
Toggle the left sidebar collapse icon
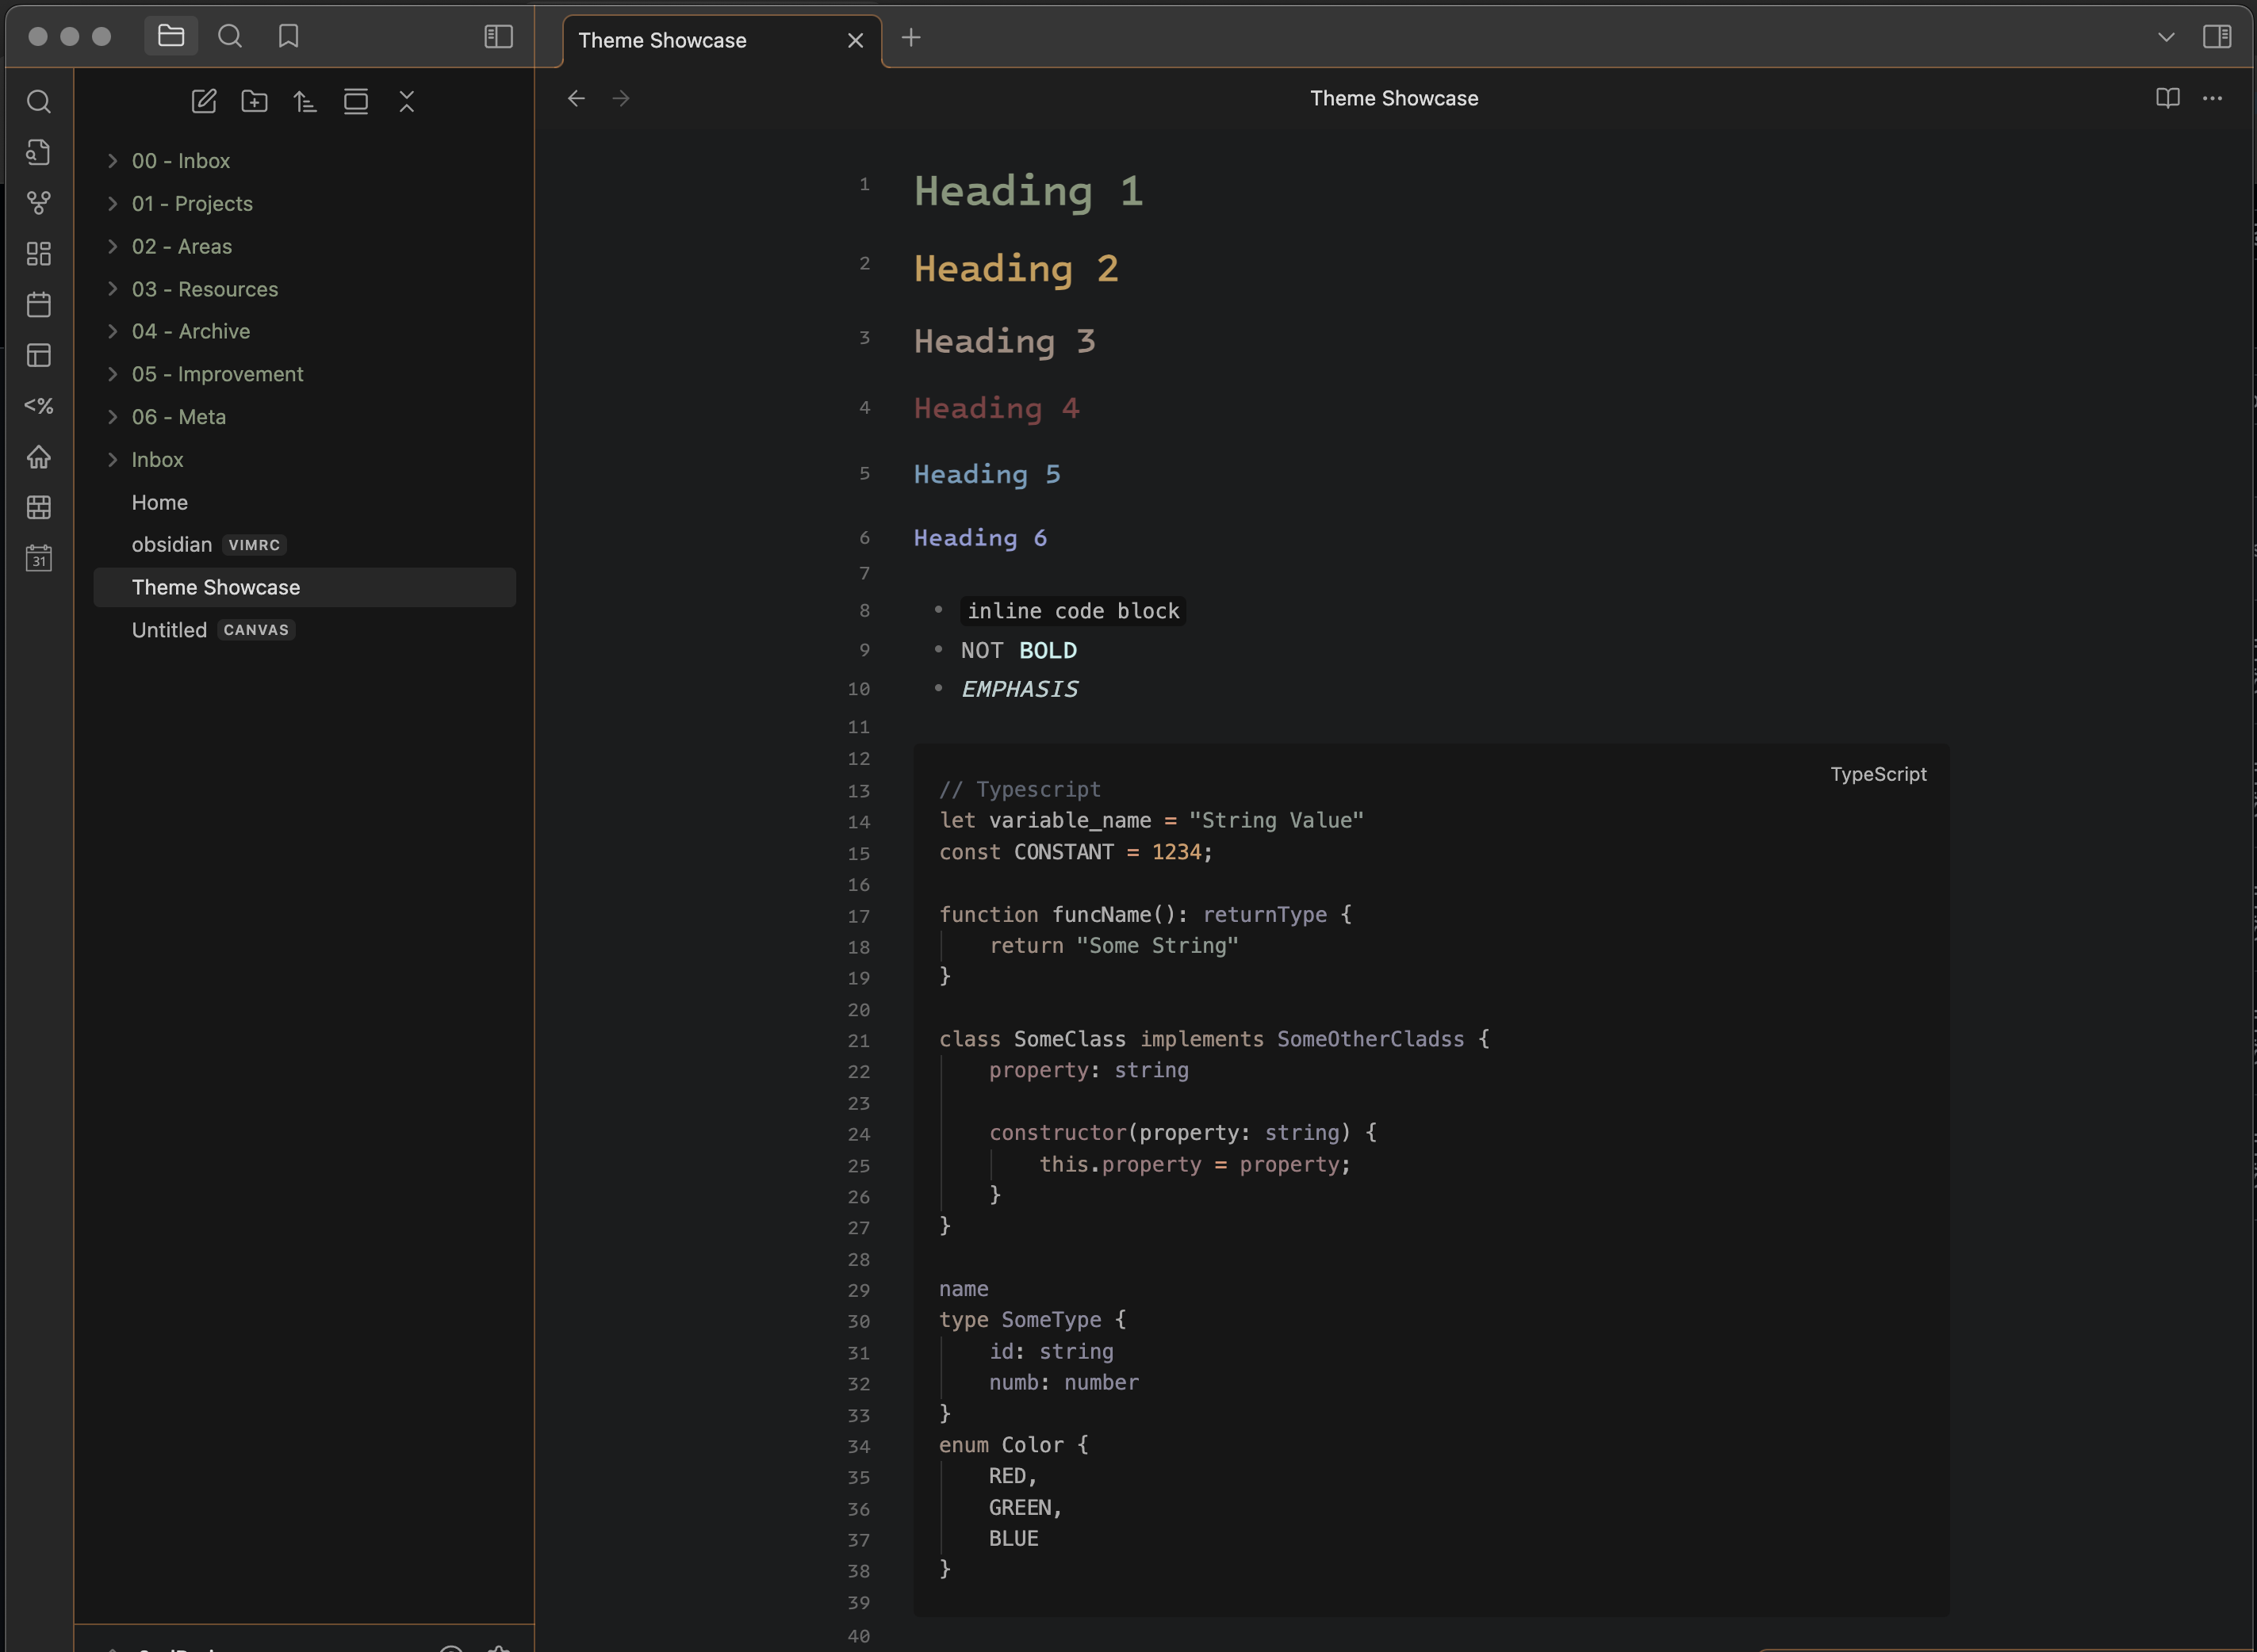click(x=498, y=36)
